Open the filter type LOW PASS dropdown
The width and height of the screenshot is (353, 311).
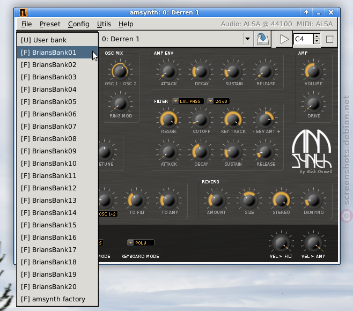pyautogui.click(x=188, y=101)
